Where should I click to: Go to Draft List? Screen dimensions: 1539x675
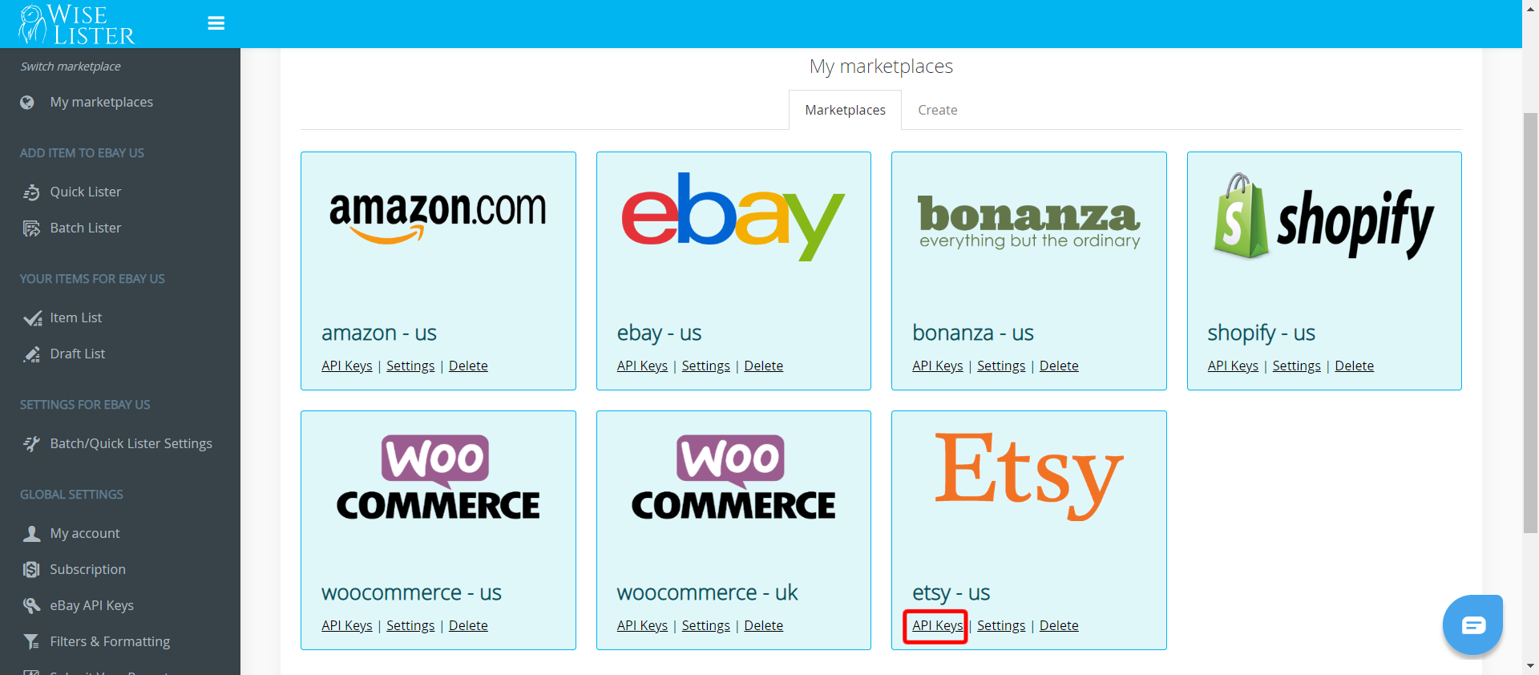click(78, 354)
